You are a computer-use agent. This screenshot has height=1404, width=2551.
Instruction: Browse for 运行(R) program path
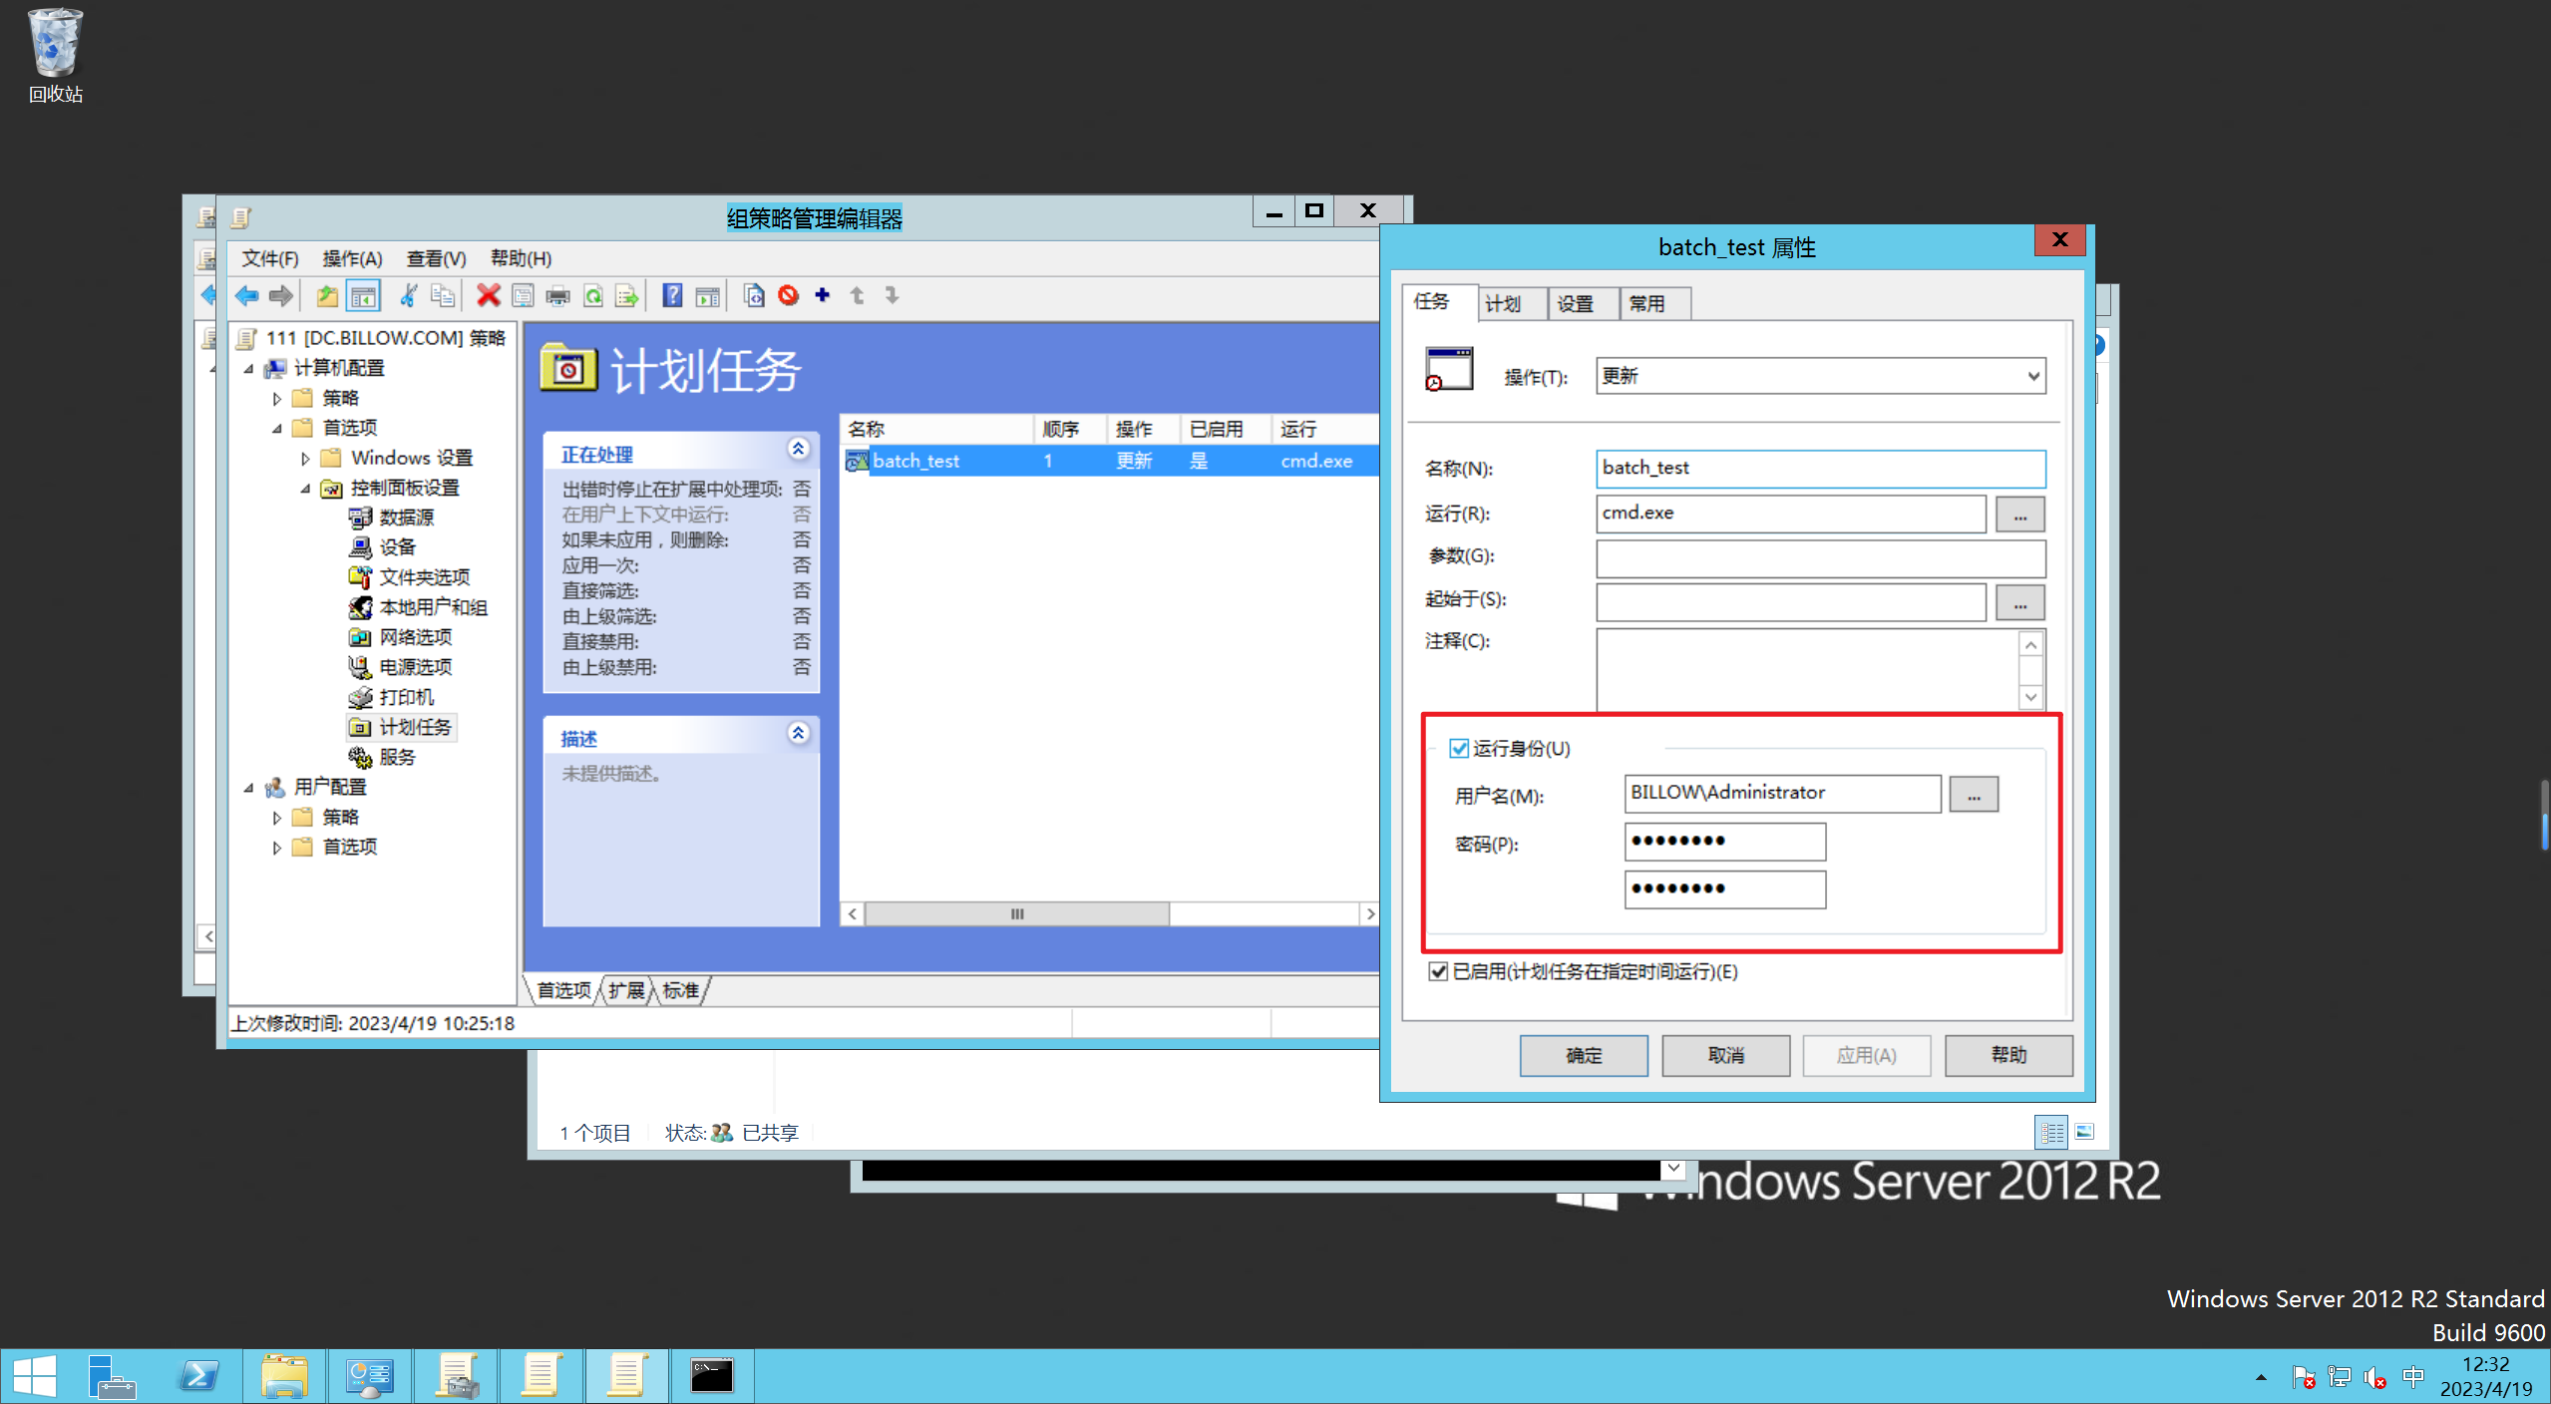pyautogui.click(x=2020, y=515)
